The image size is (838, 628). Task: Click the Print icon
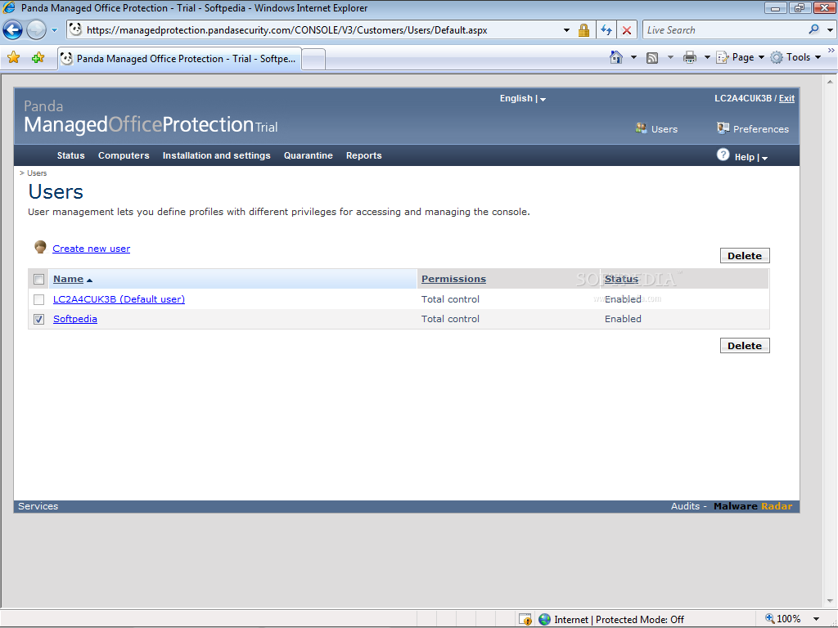coord(689,58)
